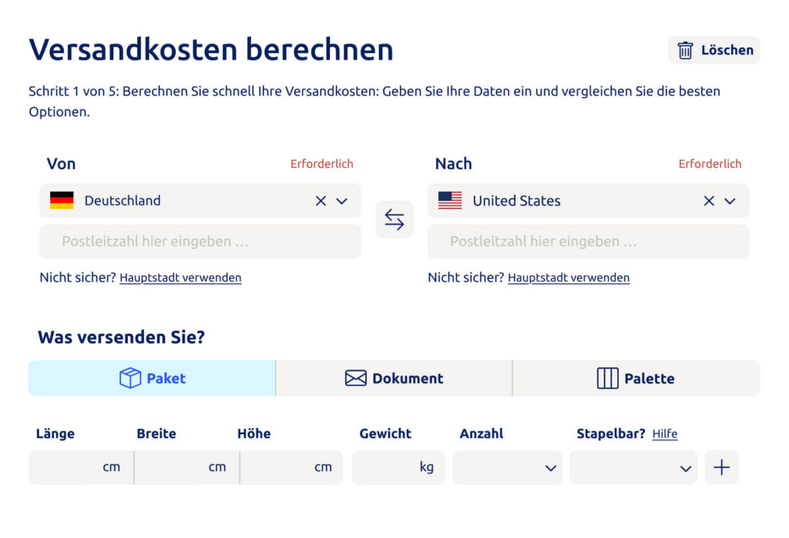Screen dimensions: 789x538
Task: Click the Hauptstadt verwenden link under Von
Action: (x=180, y=278)
